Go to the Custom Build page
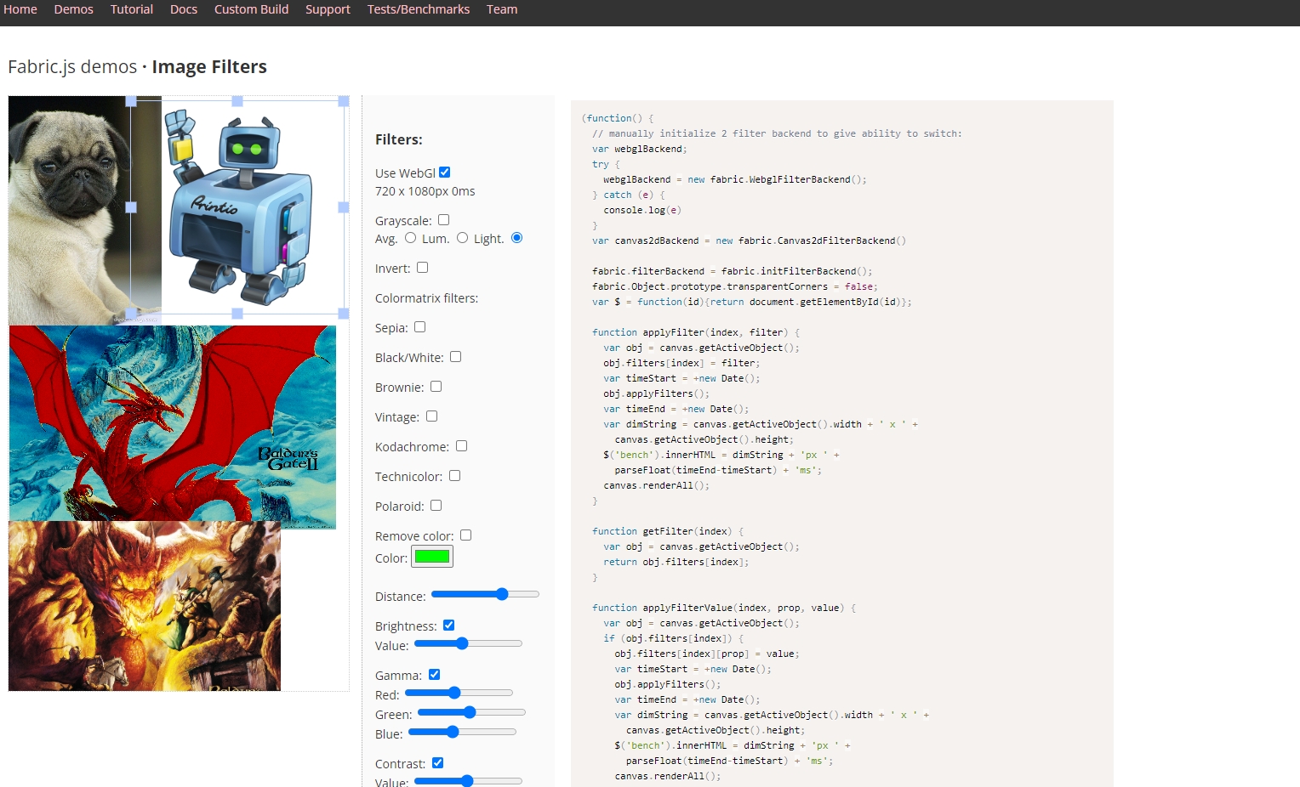Viewport: 1300px width, 787px height. coord(251,9)
